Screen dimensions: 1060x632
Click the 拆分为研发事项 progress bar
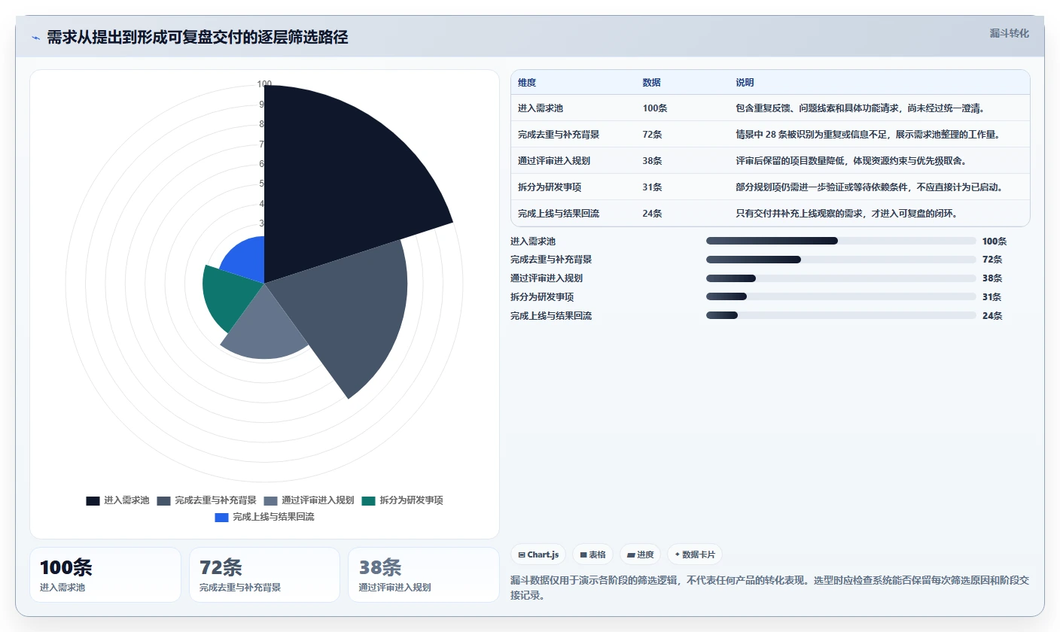coord(841,296)
